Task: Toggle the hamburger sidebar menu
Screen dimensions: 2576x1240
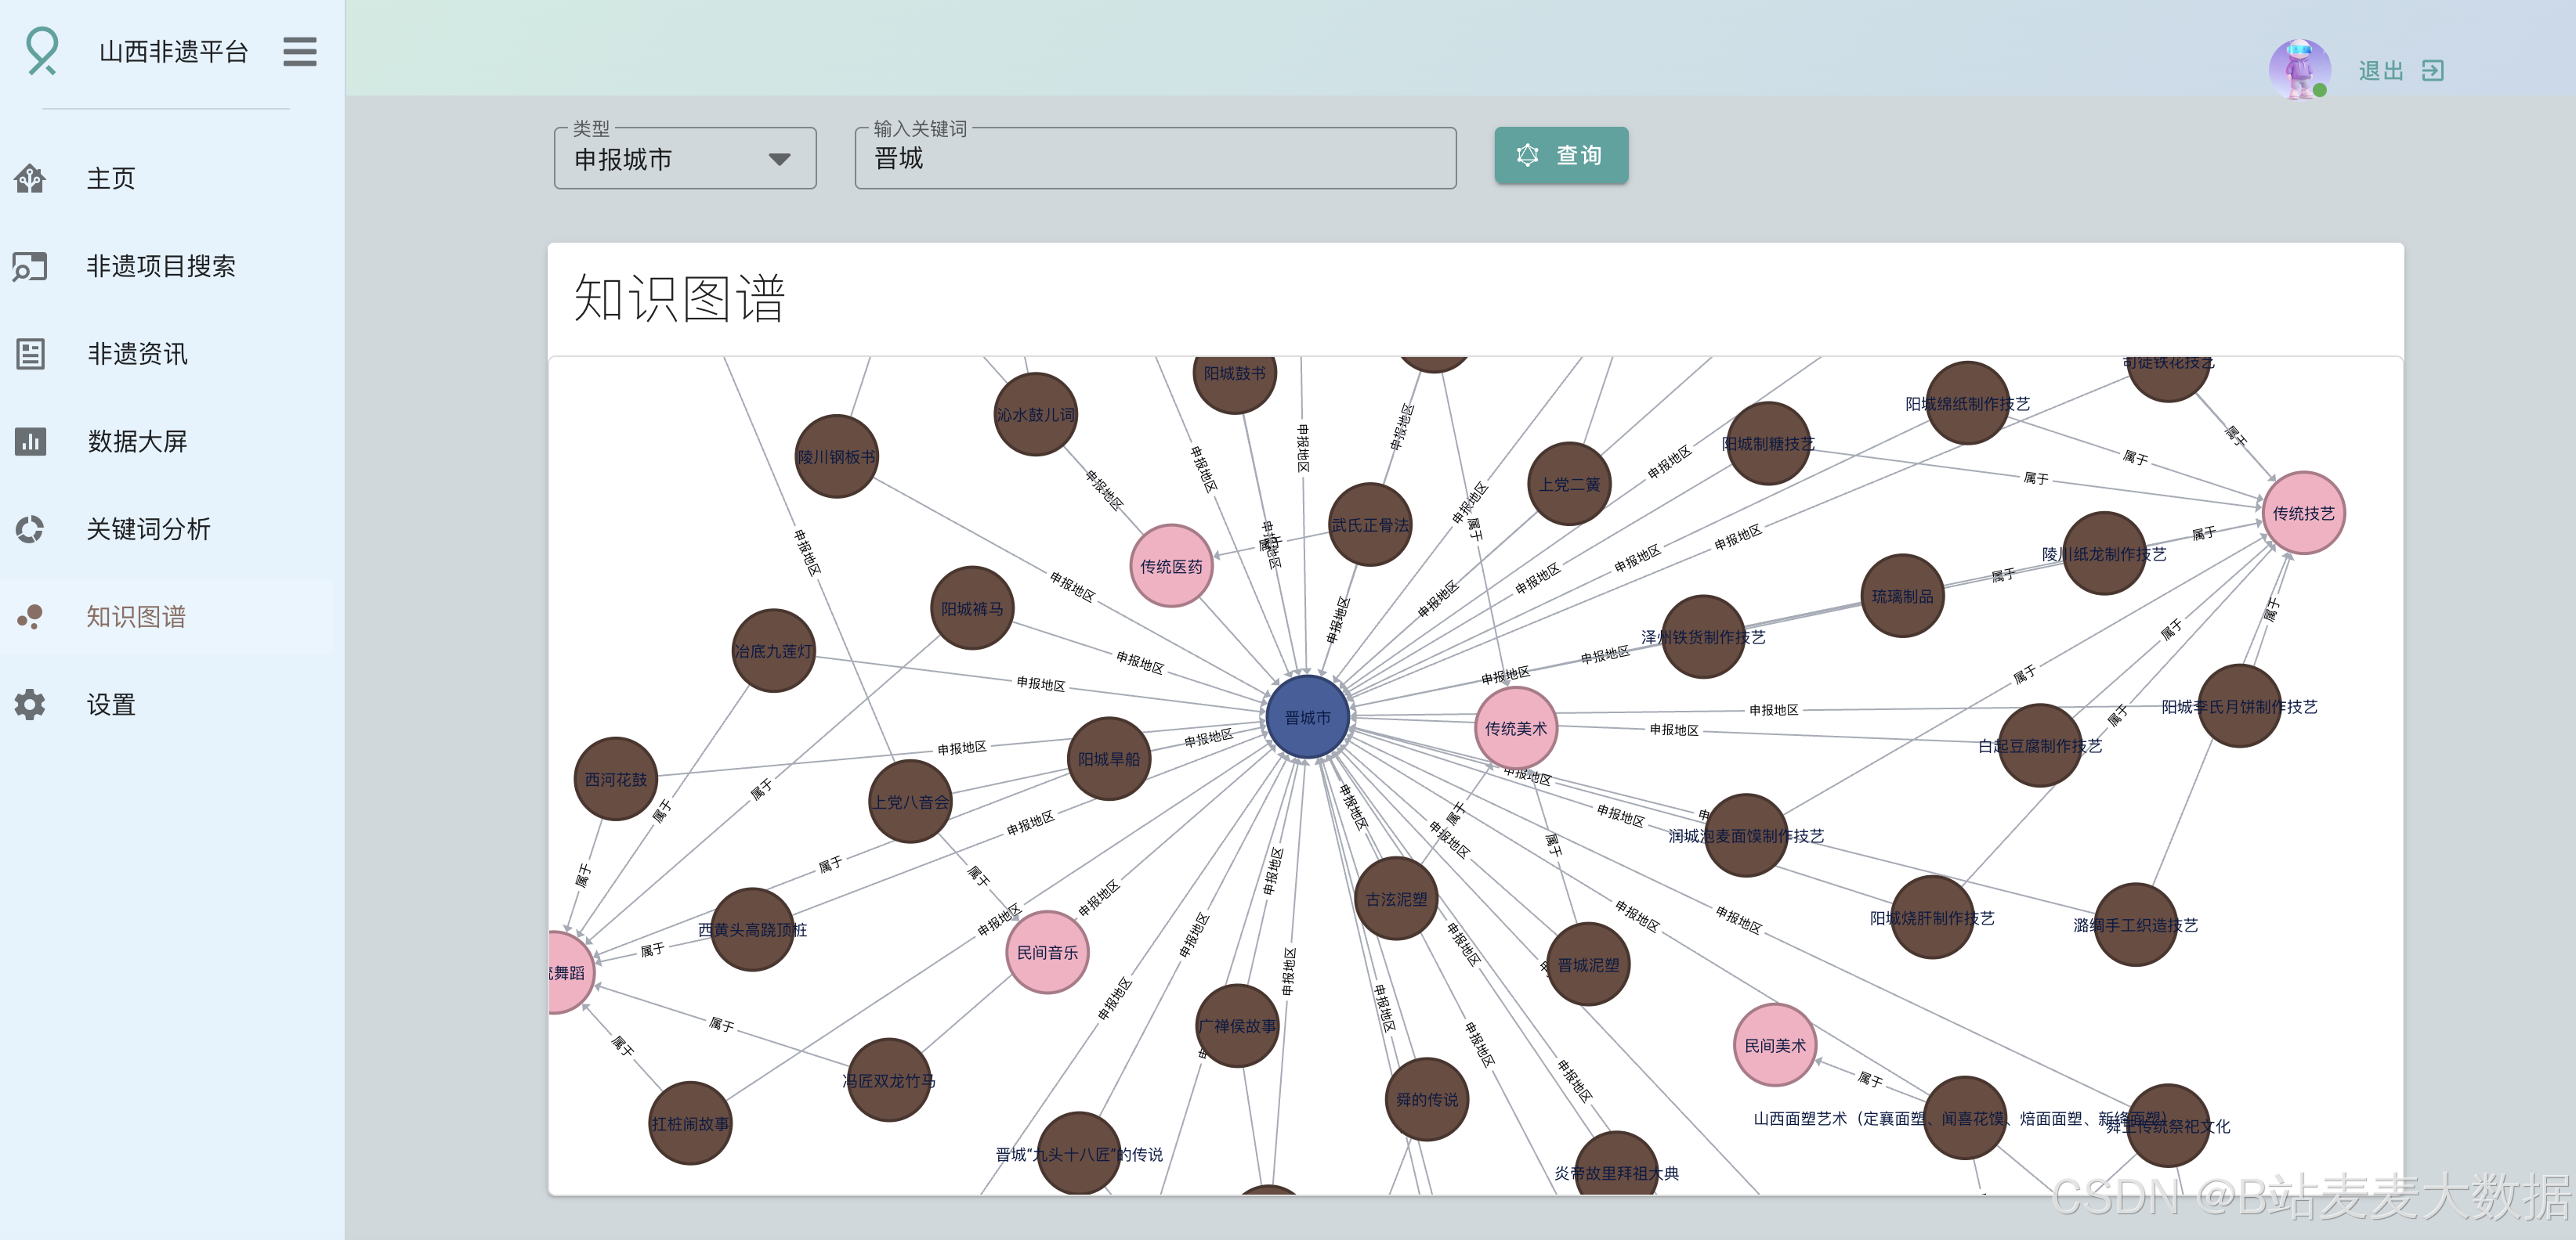Action: (299, 51)
